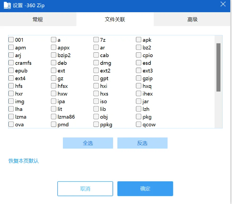Click the file type list scrollbar thumb
The width and height of the screenshot is (232, 204).
pos(218,67)
